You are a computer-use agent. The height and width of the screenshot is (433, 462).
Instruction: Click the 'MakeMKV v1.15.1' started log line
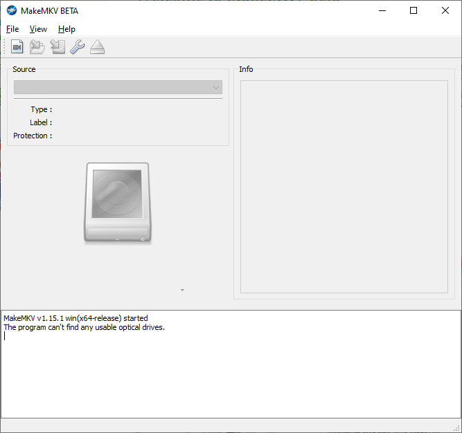75,318
